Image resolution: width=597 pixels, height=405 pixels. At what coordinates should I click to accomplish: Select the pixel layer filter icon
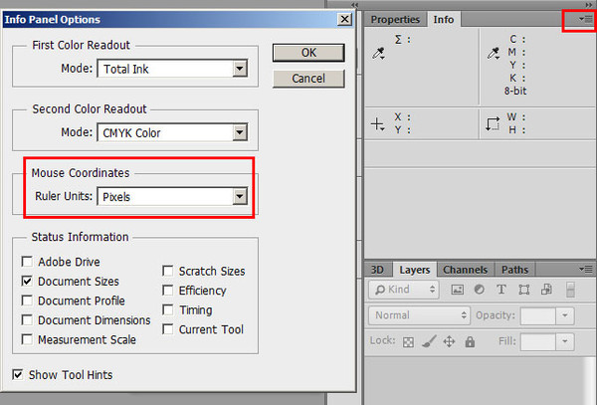coord(458,290)
